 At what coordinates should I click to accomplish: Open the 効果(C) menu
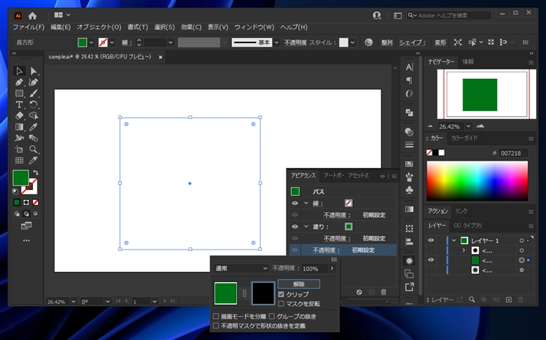pos(191,27)
